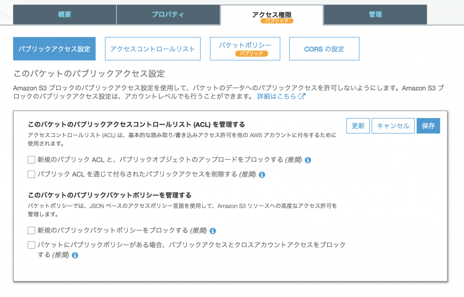Go to the 管理 tab

point(375,14)
